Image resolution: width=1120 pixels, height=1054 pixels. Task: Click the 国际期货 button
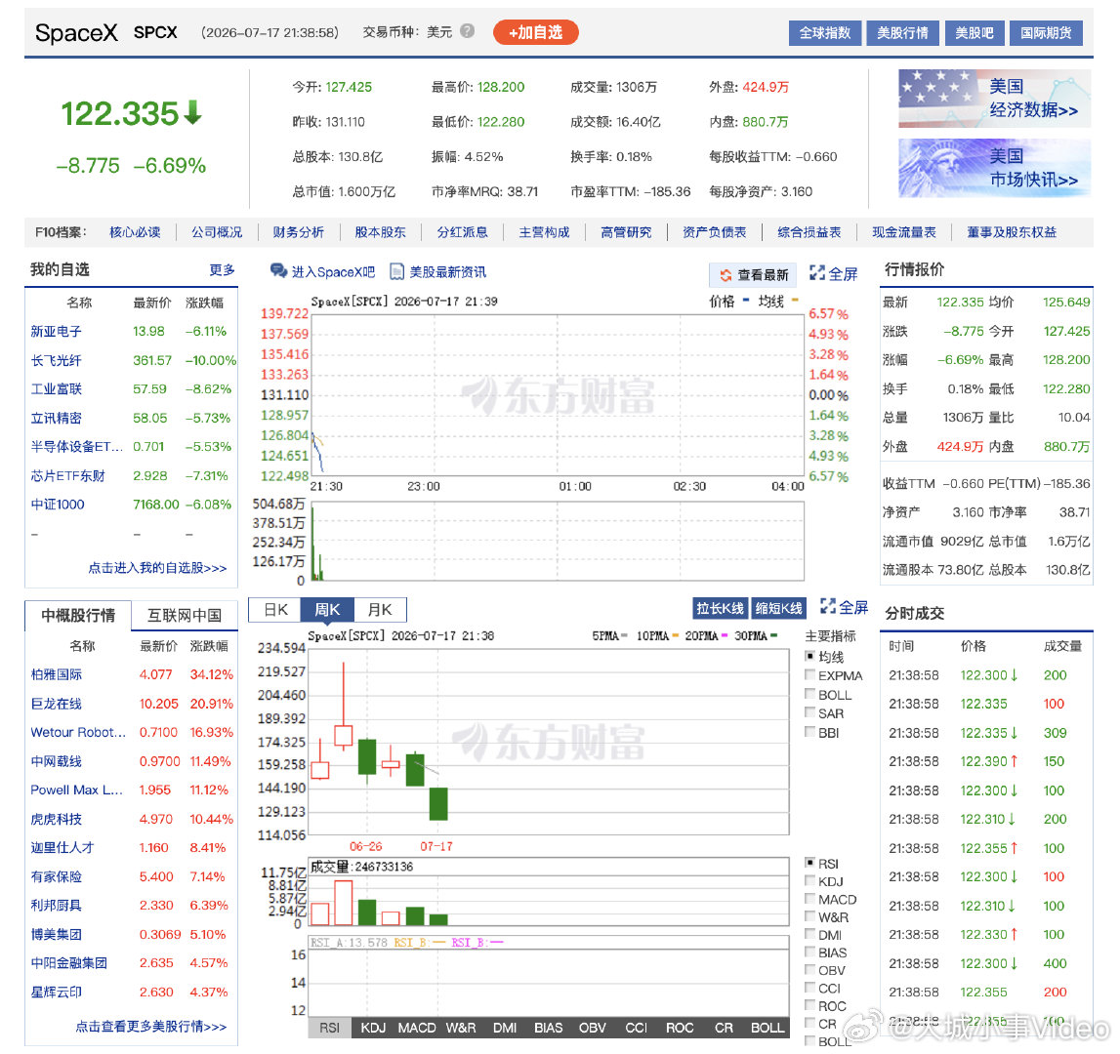pos(1046,33)
